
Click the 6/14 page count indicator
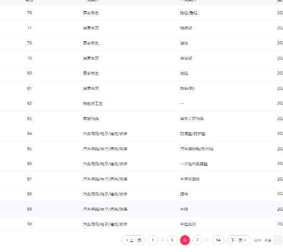258,240
